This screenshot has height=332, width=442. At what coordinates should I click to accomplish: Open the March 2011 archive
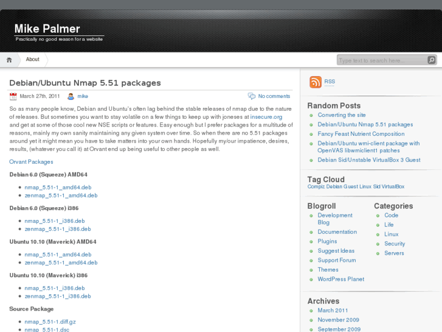click(x=333, y=311)
